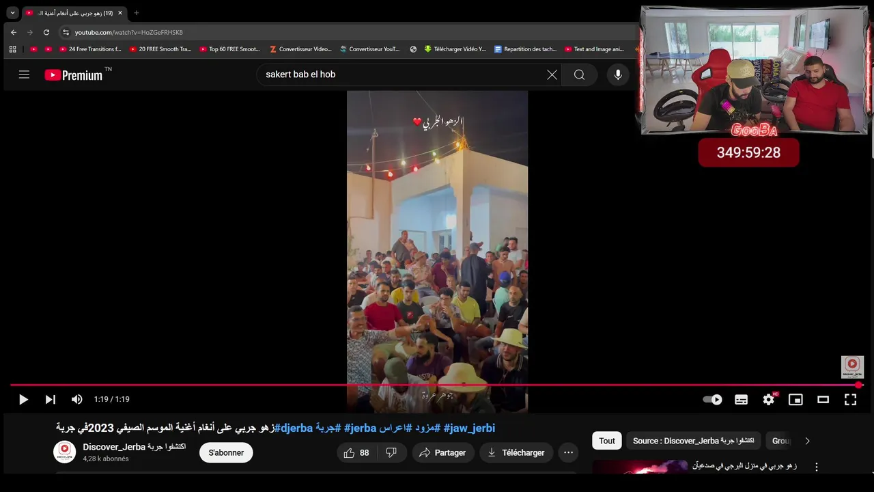Image resolution: width=874 pixels, height=492 pixels.
Task: Open '20 FREE Smooth Tra...' bookmark
Action: point(160,49)
